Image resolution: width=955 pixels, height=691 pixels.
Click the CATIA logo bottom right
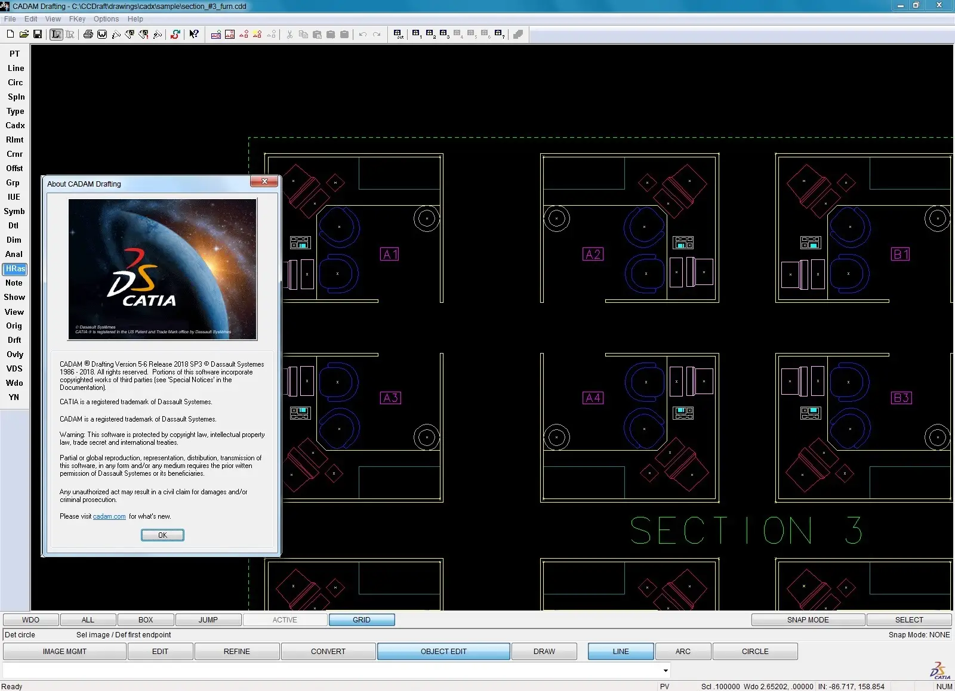click(x=940, y=670)
